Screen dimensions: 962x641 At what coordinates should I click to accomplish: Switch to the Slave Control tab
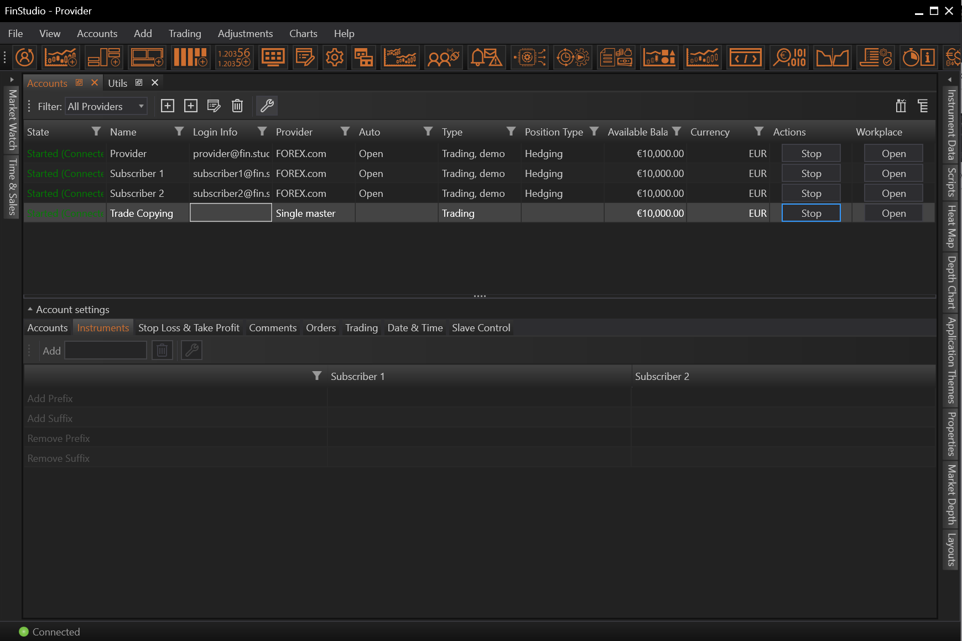(481, 328)
